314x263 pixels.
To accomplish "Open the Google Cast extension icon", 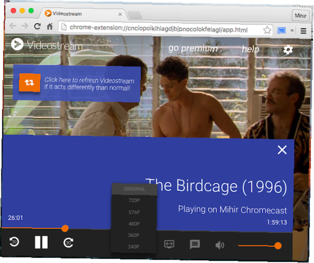I will (x=281, y=30).
